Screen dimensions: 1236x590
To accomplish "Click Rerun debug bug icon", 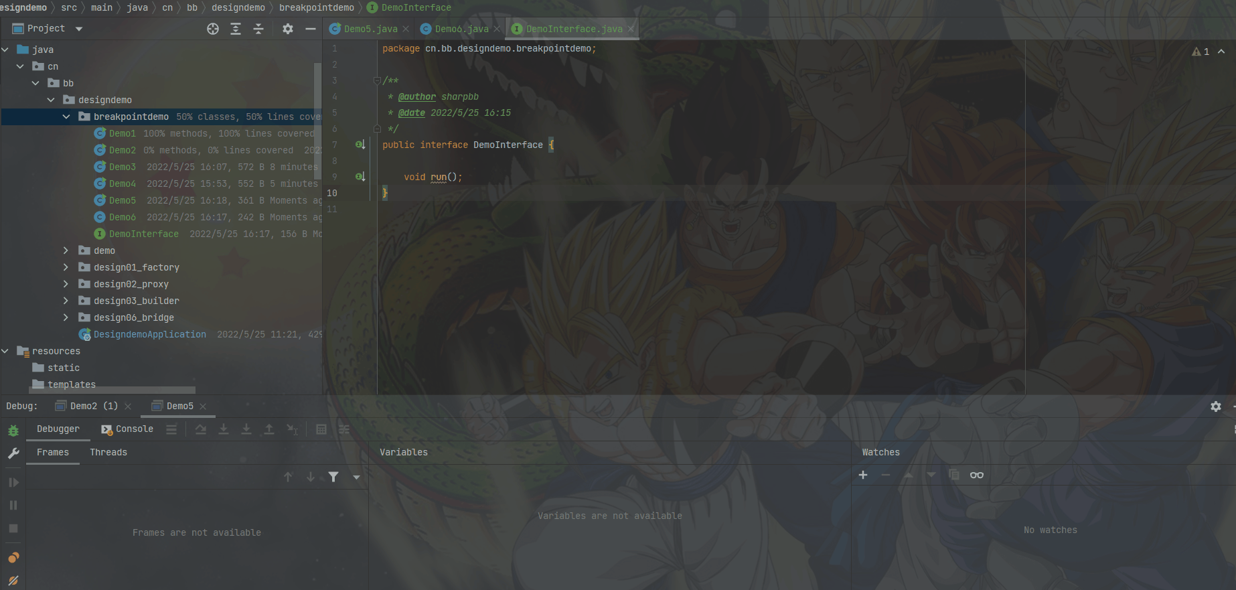I will click(x=13, y=431).
